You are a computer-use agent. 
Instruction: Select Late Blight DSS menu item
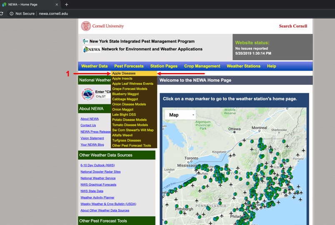(124, 114)
